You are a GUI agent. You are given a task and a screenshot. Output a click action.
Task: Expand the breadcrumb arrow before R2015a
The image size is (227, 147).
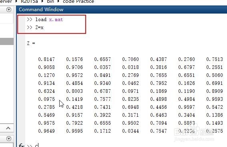click(16, 2)
